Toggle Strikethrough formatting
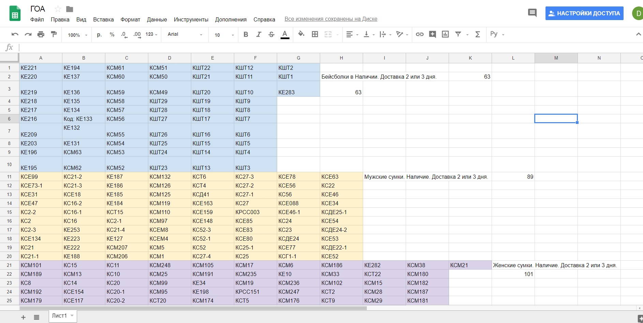This screenshot has width=643, height=323. [x=271, y=34]
